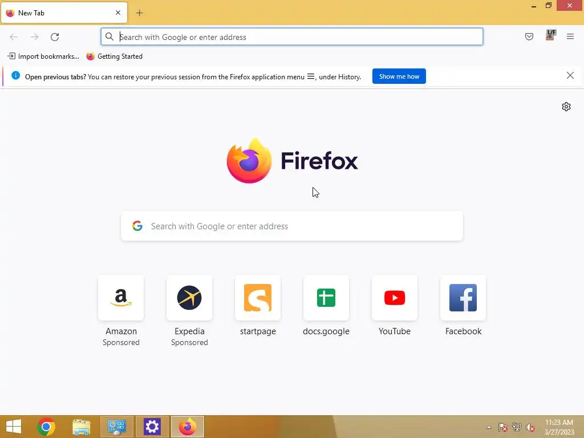The height and width of the screenshot is (438, 584).
Task: Open Save to Pocket icon
Action: (x=529, y=36)
